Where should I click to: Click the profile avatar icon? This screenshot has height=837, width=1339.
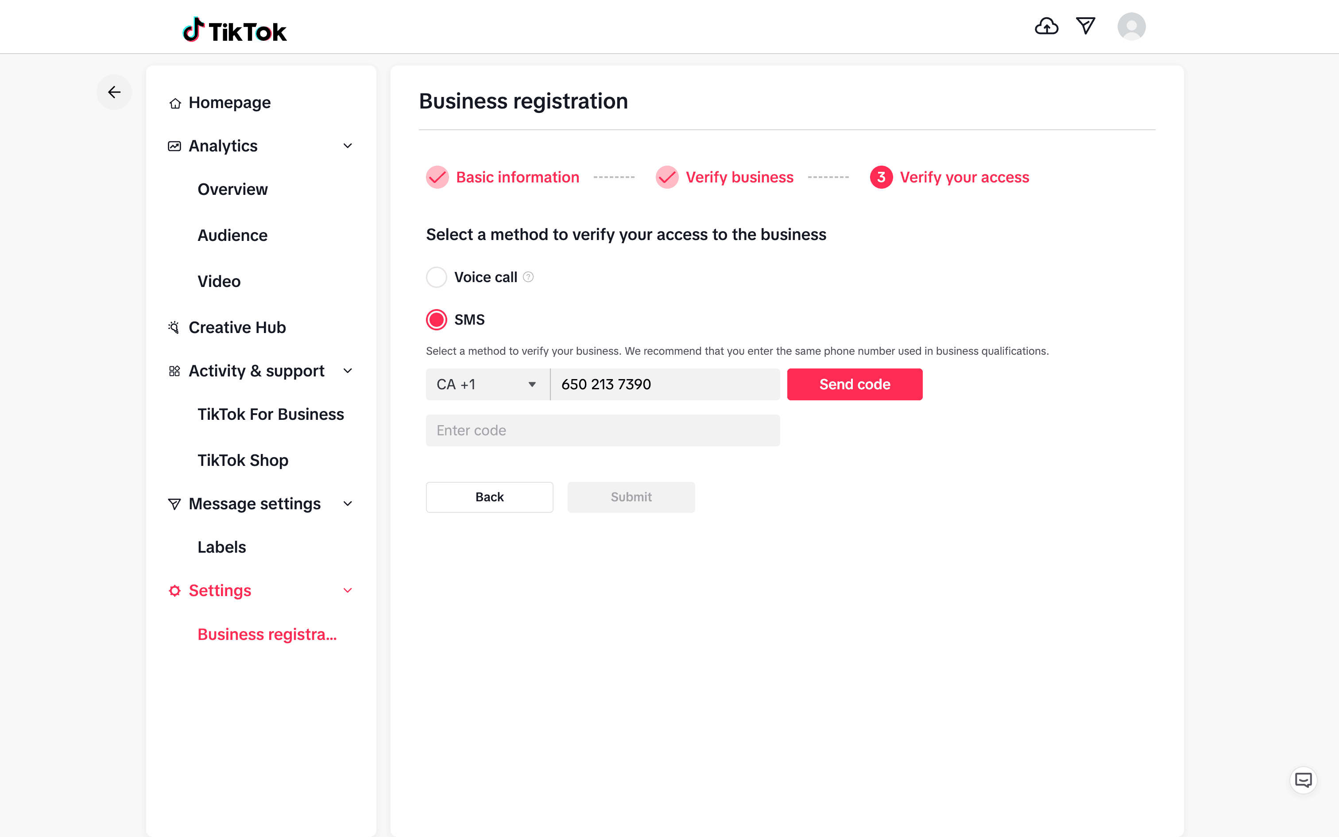1131,27
